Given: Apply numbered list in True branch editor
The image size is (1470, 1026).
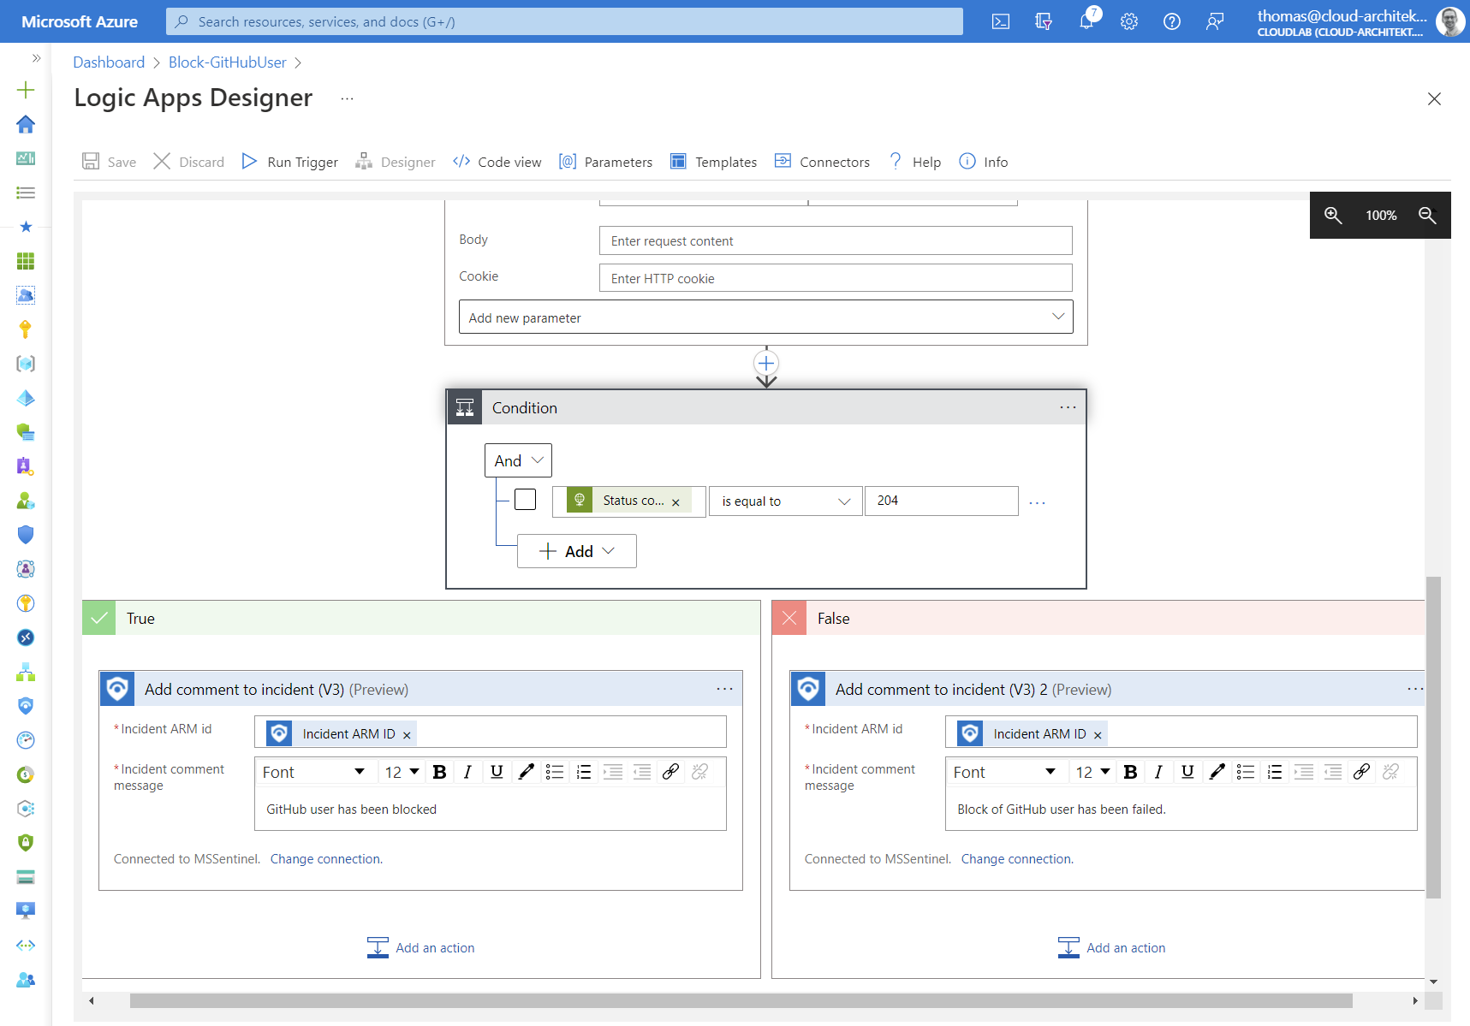Looking at the screenshot, I should 584,772.
